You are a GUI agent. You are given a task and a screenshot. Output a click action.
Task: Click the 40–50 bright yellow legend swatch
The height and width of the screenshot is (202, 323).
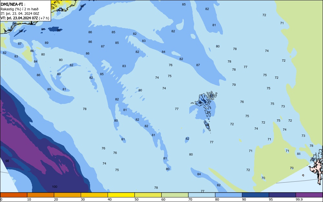pos(121,195)
